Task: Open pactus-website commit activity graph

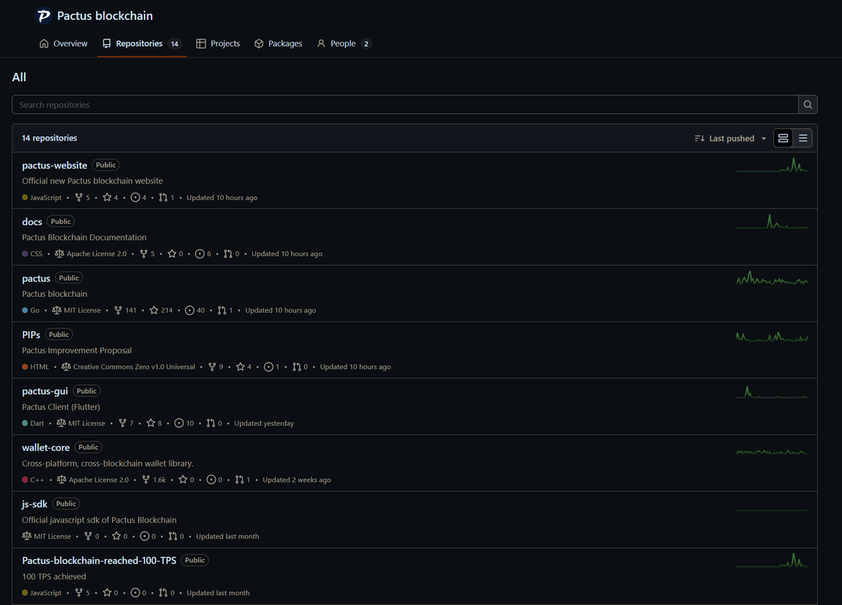Action: pyautogui.click(x=772, y=165)
